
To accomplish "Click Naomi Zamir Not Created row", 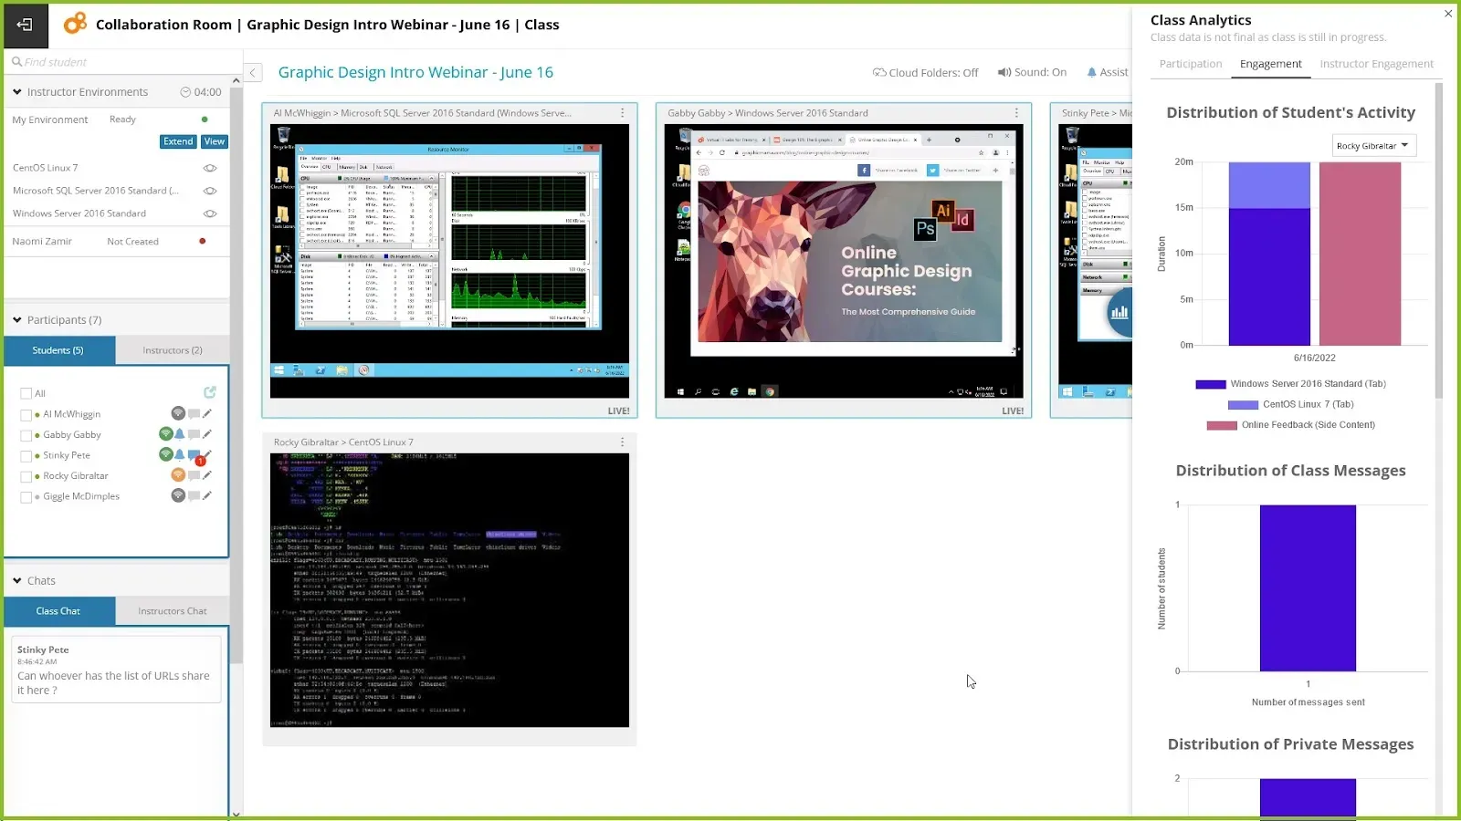I will coord(116,242).
